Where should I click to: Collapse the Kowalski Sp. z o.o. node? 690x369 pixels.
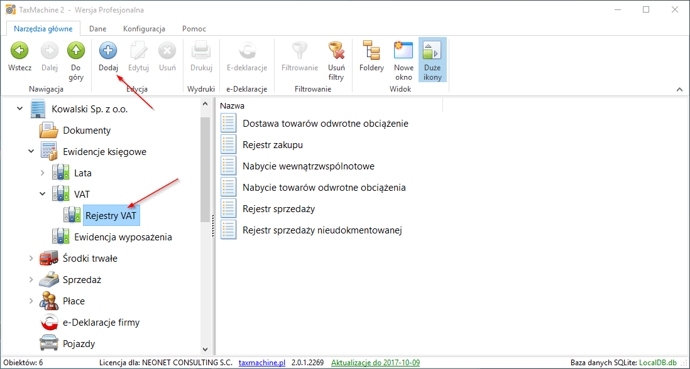[x=20, y=109]
